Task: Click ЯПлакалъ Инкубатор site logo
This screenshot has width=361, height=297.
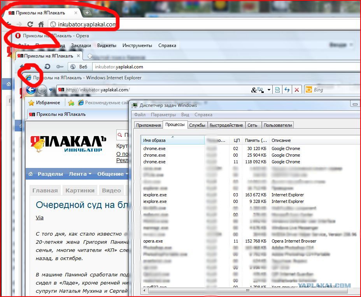Action: click(68, 144)
